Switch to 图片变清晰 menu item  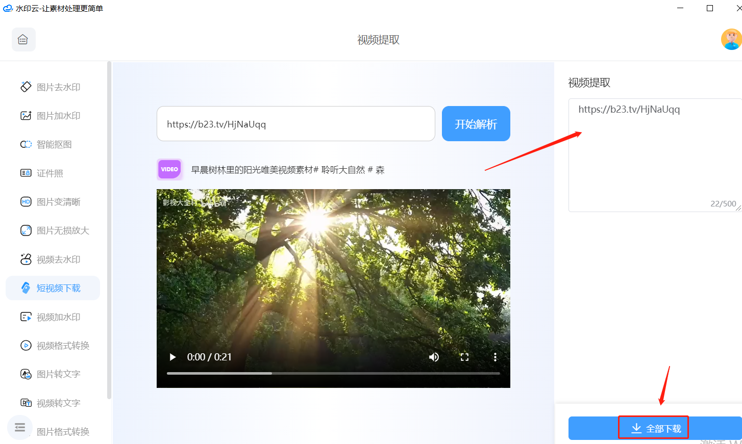[53, 202]
